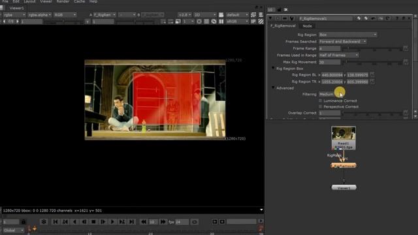Image resolution: width=418 pixels, height=235 pixels.
Task: Click the guides overlay icon
Action: click(253, 14)
